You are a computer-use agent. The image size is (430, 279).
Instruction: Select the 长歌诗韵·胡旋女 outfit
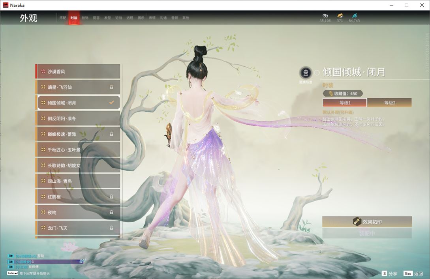click(78, 165)
